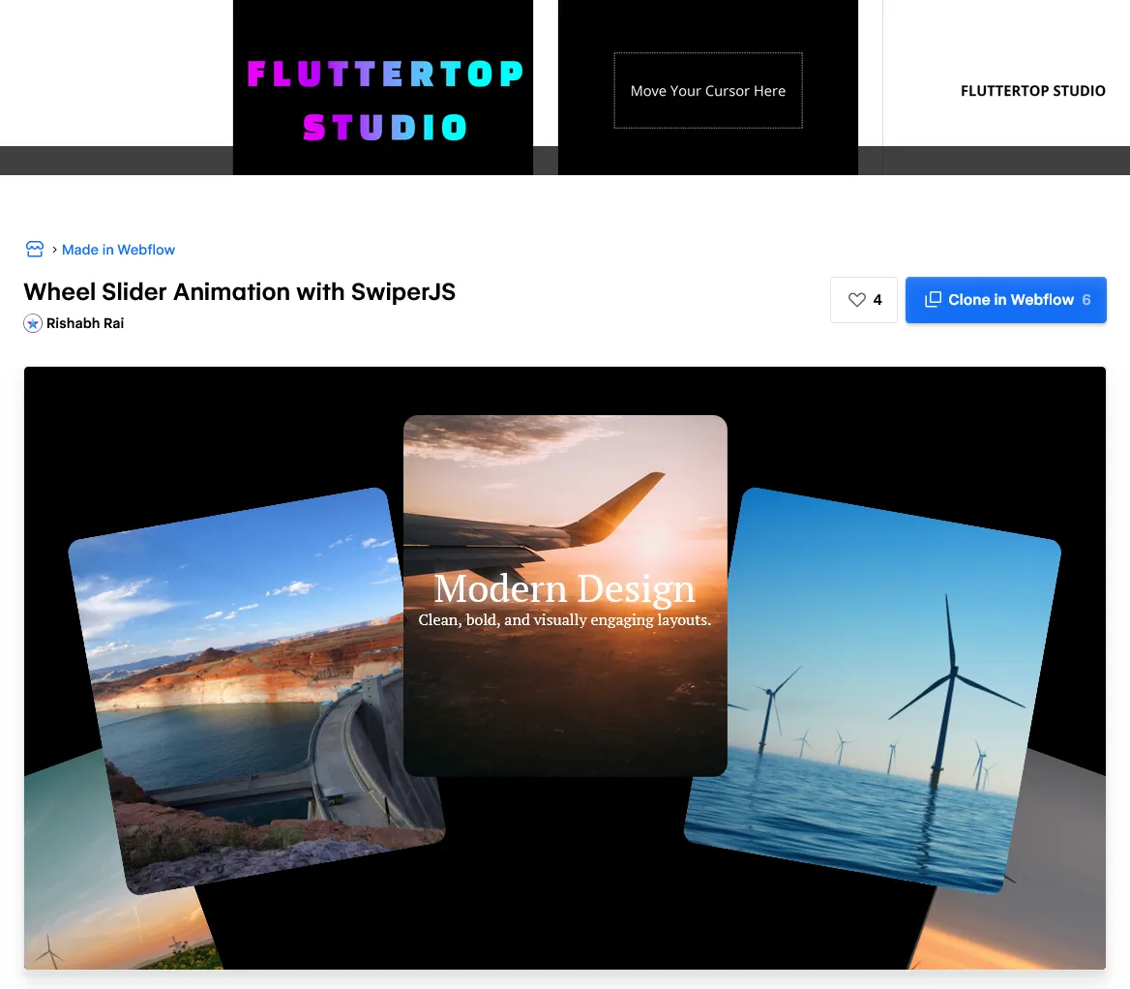The image size is (1130, 989).
Task: Click the Fluttertop Studio gradient logo card
Action: tap(383, 87)
